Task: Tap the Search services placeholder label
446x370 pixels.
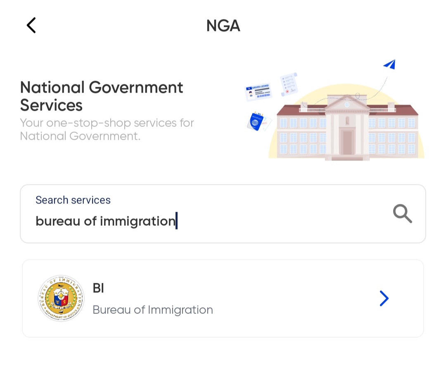Action: [x=73, y=200]
